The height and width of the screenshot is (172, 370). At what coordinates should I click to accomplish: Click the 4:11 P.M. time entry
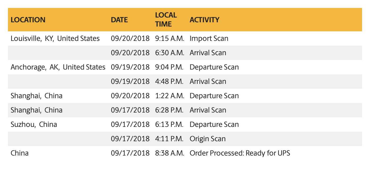(x=169, y=139)
